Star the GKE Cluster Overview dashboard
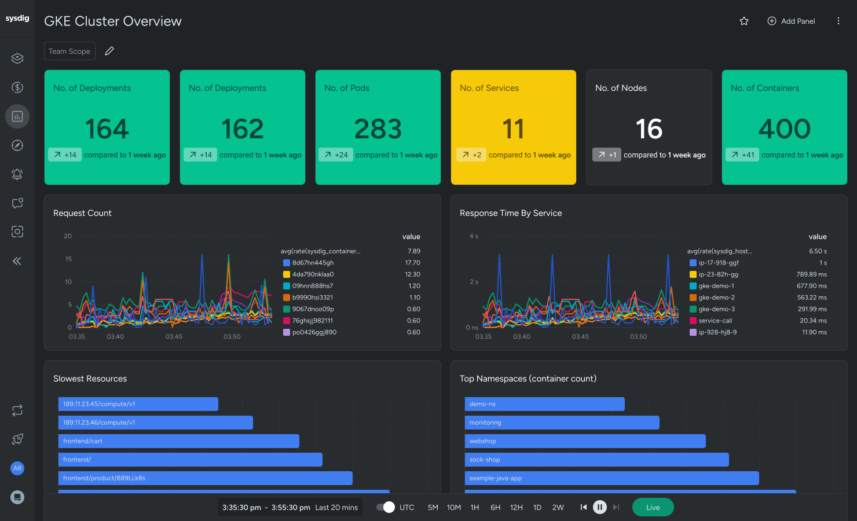This screenshot has width=857, height=521. [744, 21]
